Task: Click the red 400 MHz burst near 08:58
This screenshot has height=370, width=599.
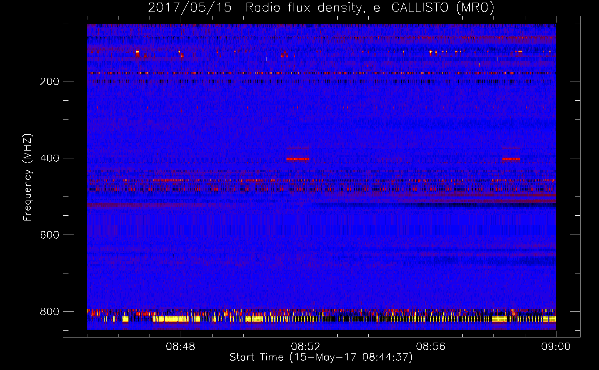Action: pos(511,159)
